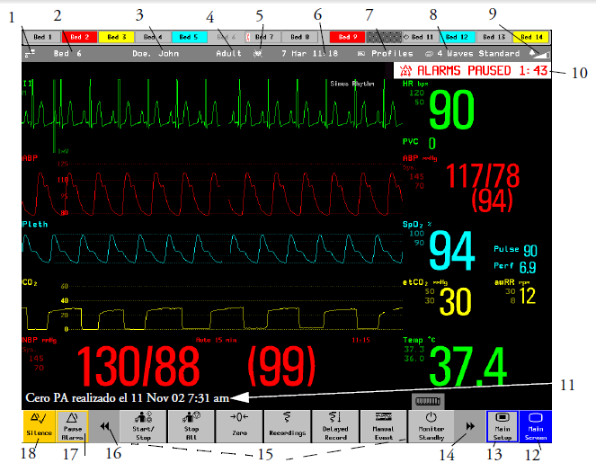The width and height of the screenshot is (596, 472).
Task: Trigger a Delayed Record
Action: click(x=335, y=426)
